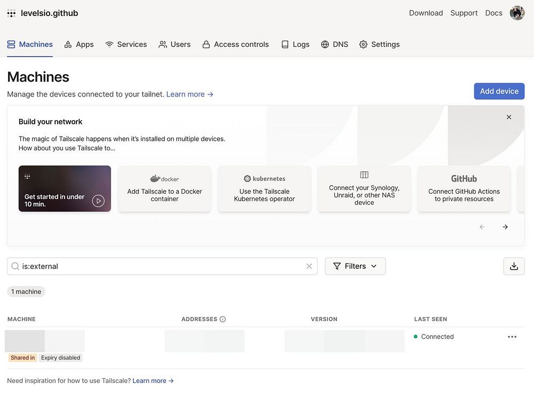Open the Docker container card

point(164,189)
